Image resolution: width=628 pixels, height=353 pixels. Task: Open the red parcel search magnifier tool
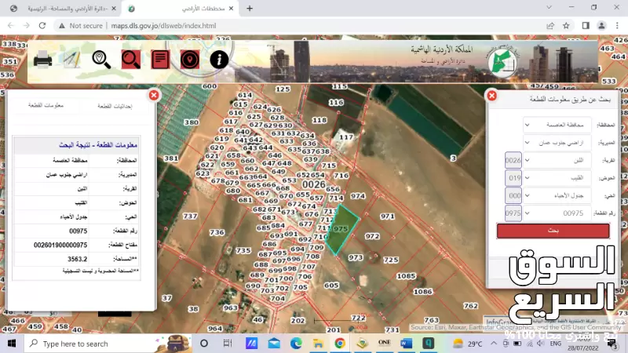point(131,60)
